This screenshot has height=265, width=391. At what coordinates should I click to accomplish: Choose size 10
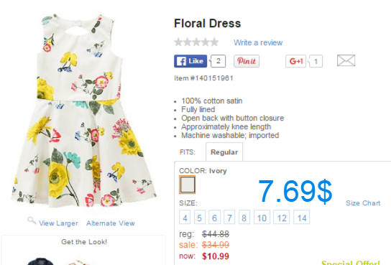click(262, 217)
